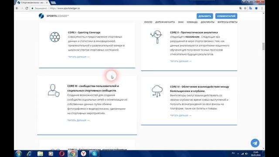
Task: Bookmark page with the star icon
Action: pos(245,8)
